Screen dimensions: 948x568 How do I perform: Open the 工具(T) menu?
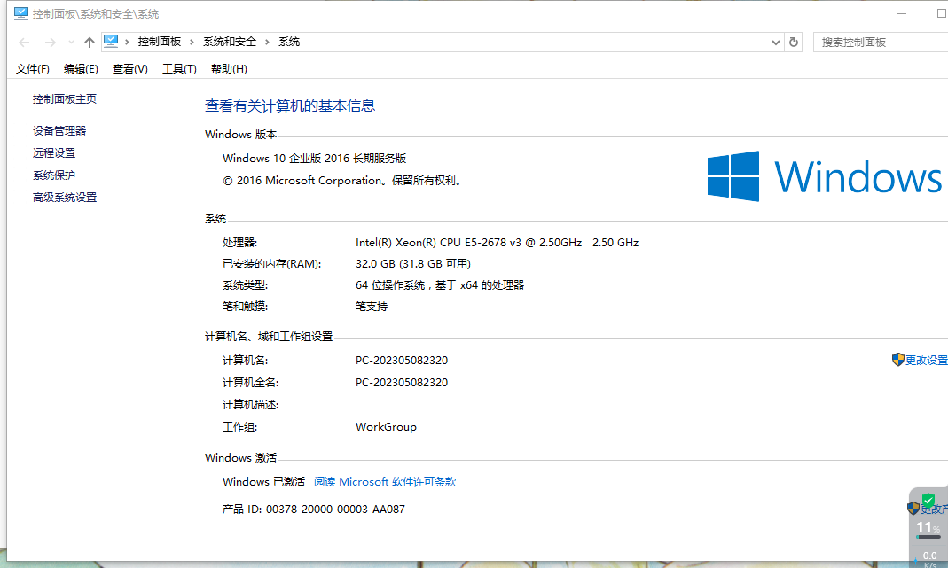179,69
